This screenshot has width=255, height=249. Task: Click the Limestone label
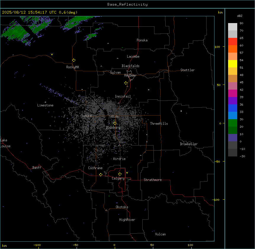pos(45,105)
